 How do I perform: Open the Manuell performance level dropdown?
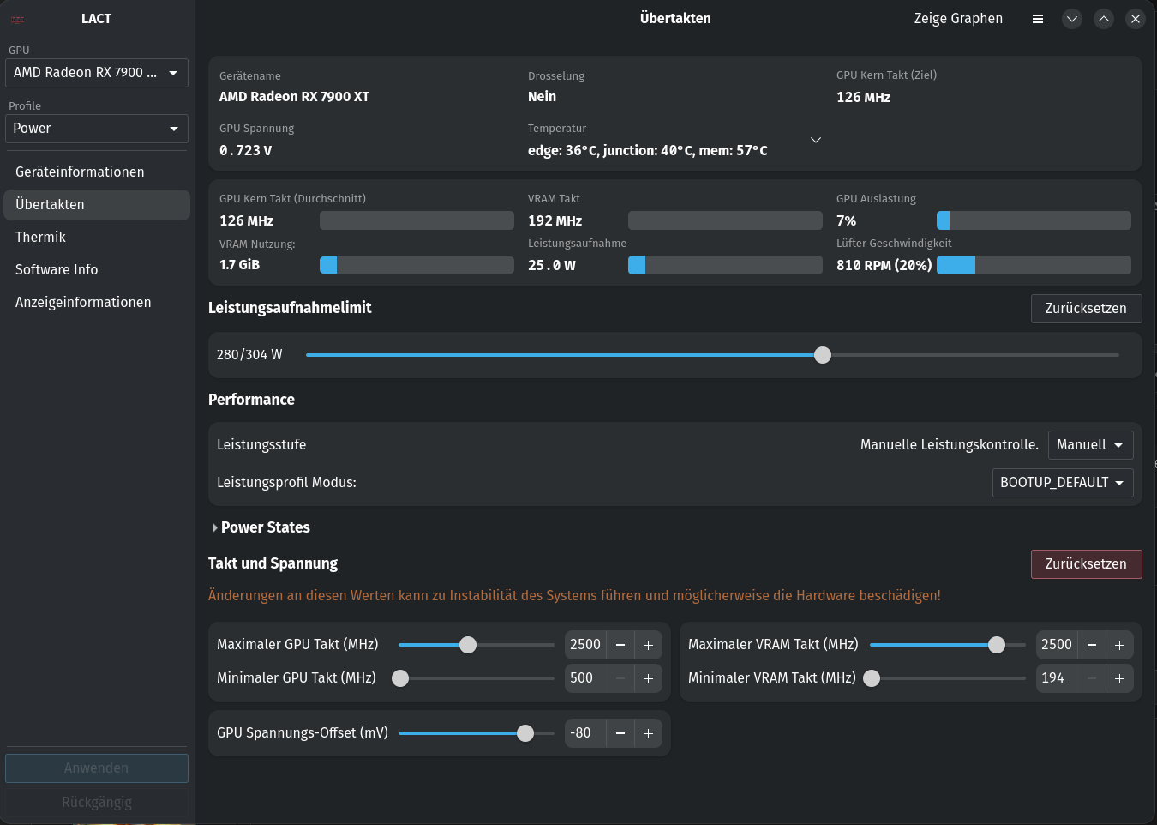pos(1090,445)
